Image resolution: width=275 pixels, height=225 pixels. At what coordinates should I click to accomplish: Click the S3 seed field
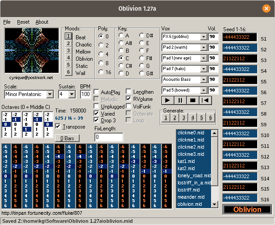pos(240,58)
